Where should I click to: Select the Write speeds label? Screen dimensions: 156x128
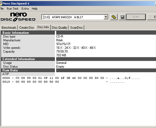click(x=12, y=48)
